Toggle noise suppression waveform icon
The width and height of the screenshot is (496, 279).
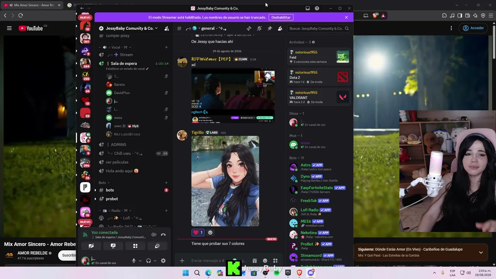154,234
